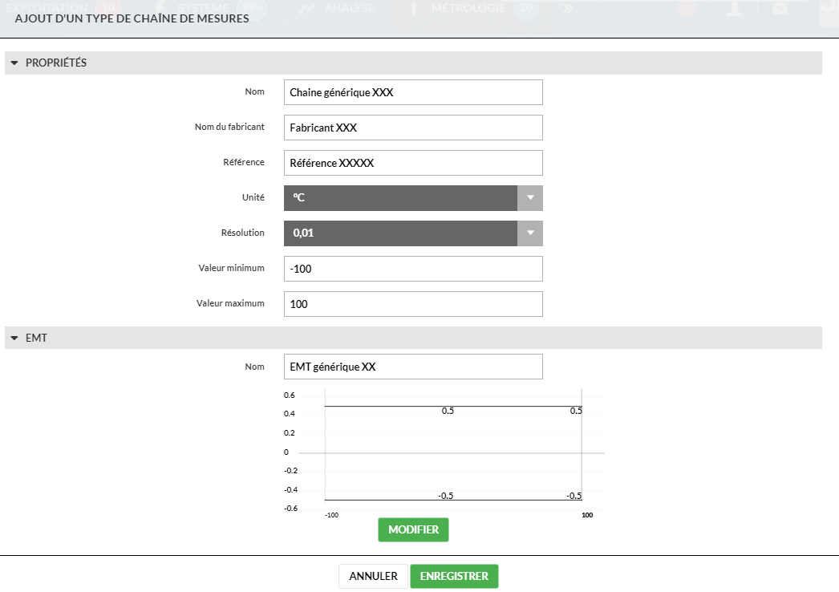Screen dimensions: 839x592
Task: Click ANNULER to cancel
Action: [374, 577]
